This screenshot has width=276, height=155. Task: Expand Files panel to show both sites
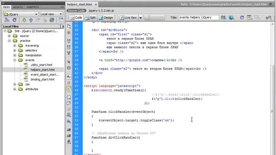click(x=61, y=20)
